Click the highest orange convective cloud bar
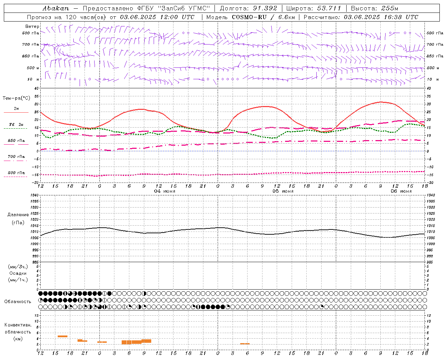This screenshot has height=356, width=445. 63,336
